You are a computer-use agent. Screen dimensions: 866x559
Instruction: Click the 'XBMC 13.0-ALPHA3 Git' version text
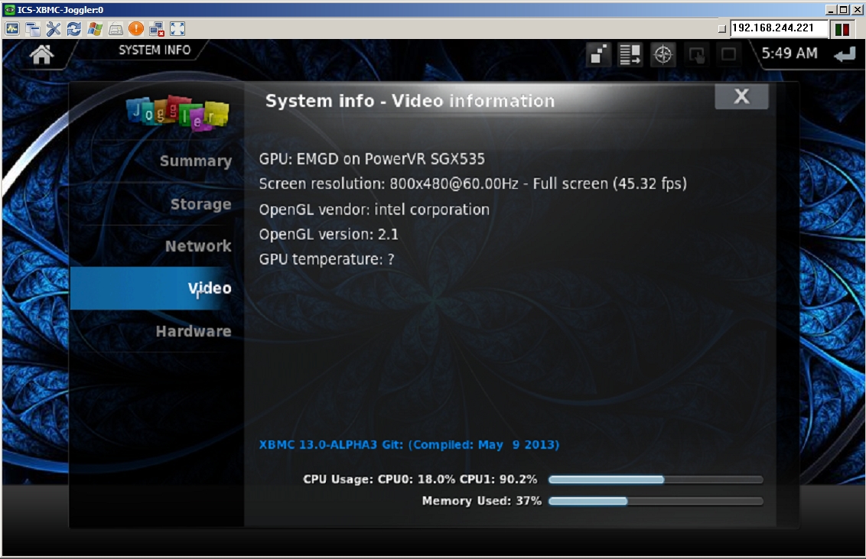click(x=409, y=445)
